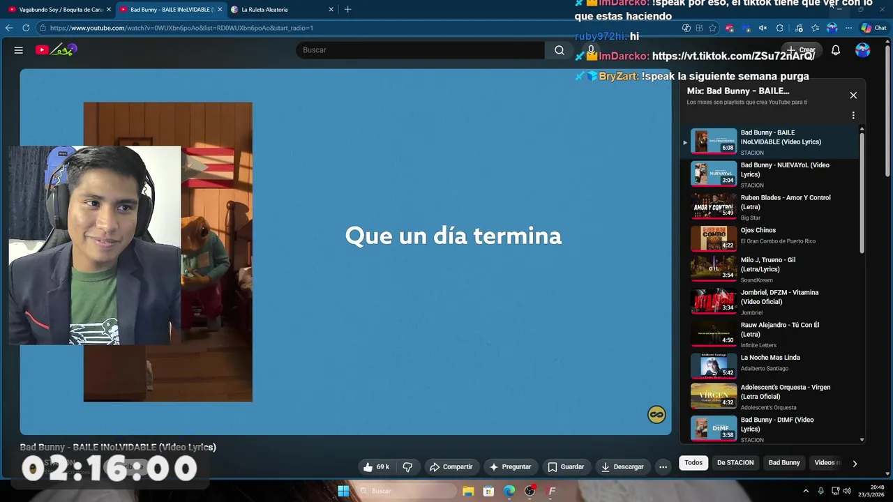Click the lyrics video player area

345,252
